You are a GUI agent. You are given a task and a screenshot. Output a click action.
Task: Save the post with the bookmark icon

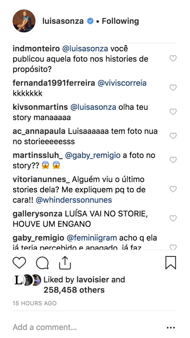pos(171,263)
